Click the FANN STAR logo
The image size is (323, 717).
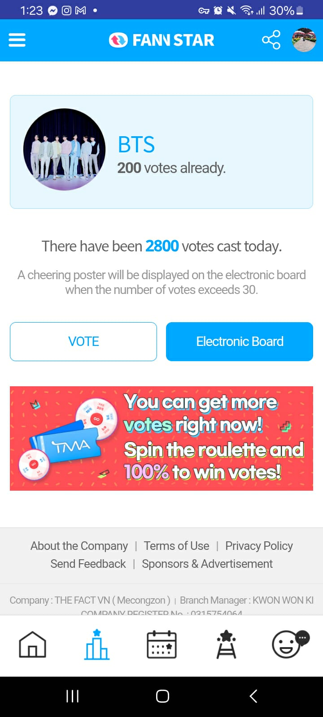[161, 40]
